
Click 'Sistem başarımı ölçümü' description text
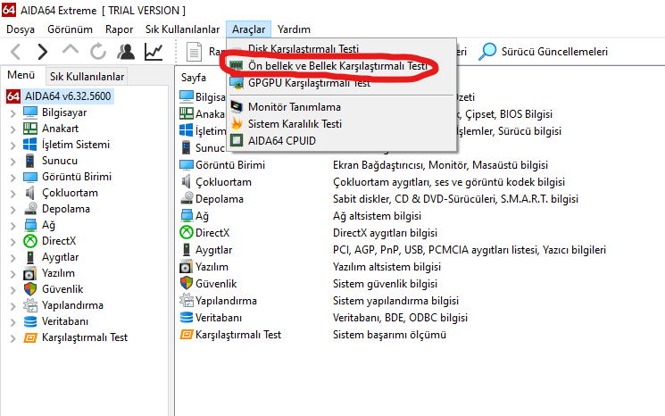pos(389,335)
